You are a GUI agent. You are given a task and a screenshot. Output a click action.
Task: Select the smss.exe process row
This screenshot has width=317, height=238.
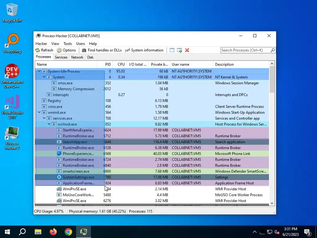(152, 83)
